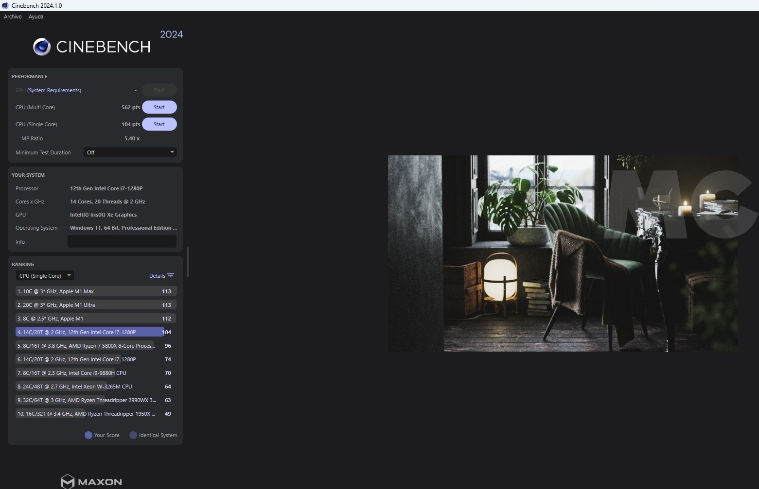
Task: Open the System Requirements link
Action: (53, 90)
